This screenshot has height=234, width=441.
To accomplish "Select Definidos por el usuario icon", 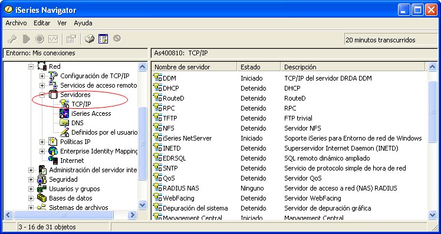I will [64, 132].
